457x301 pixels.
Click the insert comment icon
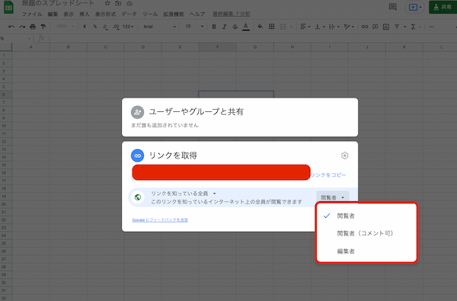(376, 27)
